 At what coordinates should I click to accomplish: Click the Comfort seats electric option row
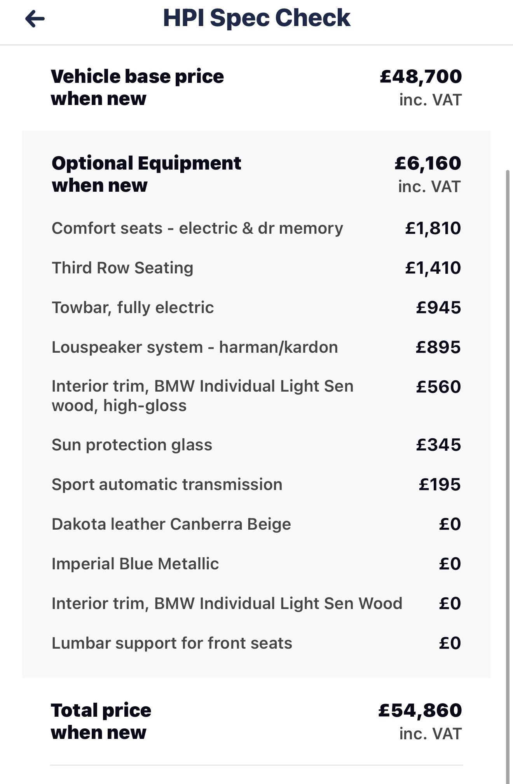(197, 229)
